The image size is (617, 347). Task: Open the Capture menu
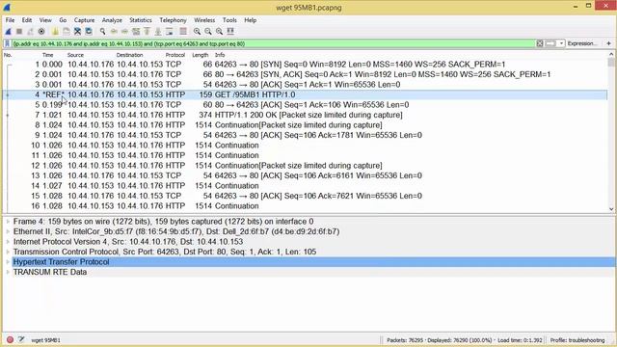coord(84,20)
